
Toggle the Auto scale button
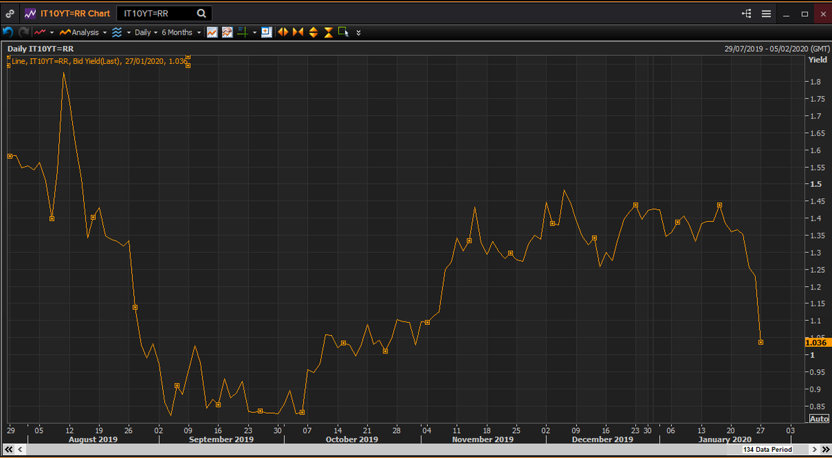[818, 419]
